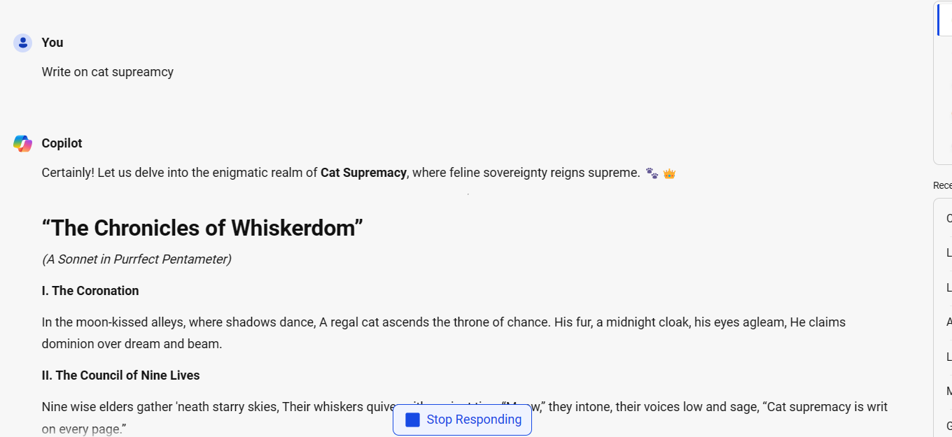
Task: Click the Copilot rainbow logo icon
Action: point(22,143)
